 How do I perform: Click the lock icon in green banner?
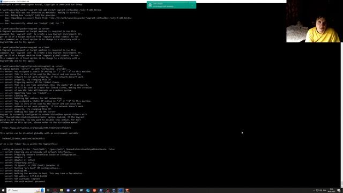150,5
